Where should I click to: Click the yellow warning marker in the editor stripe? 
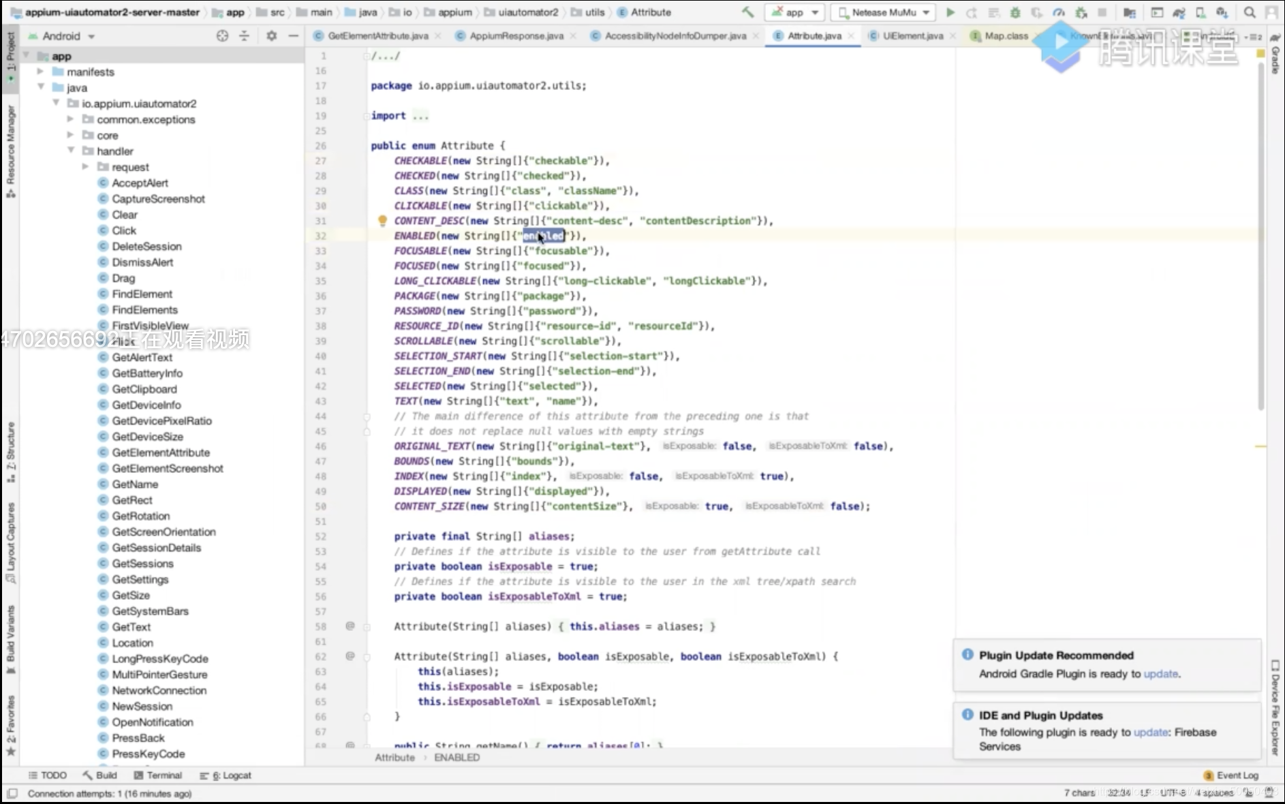pyautogui.click(x=1260, y=446)
